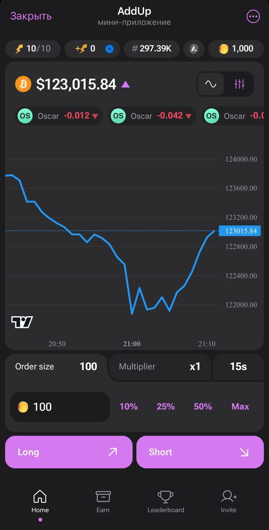
Task: Place a Short order
Action: pos(200,452)
